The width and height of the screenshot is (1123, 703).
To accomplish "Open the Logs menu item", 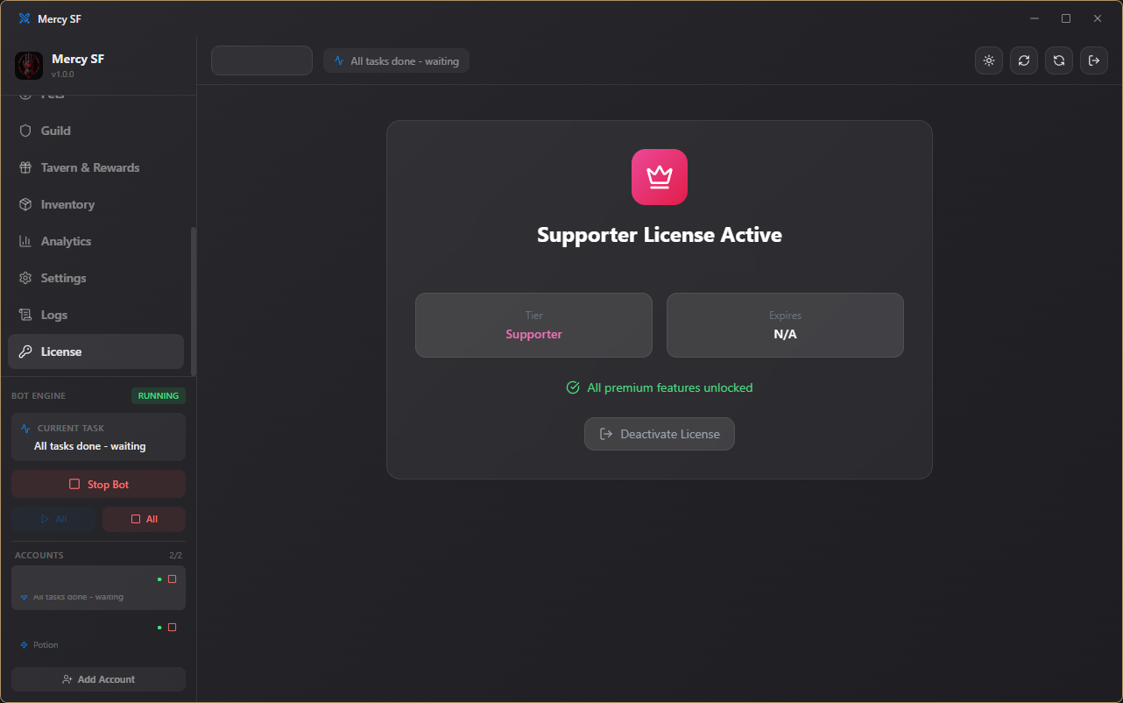I will click(x=96, y=315).
